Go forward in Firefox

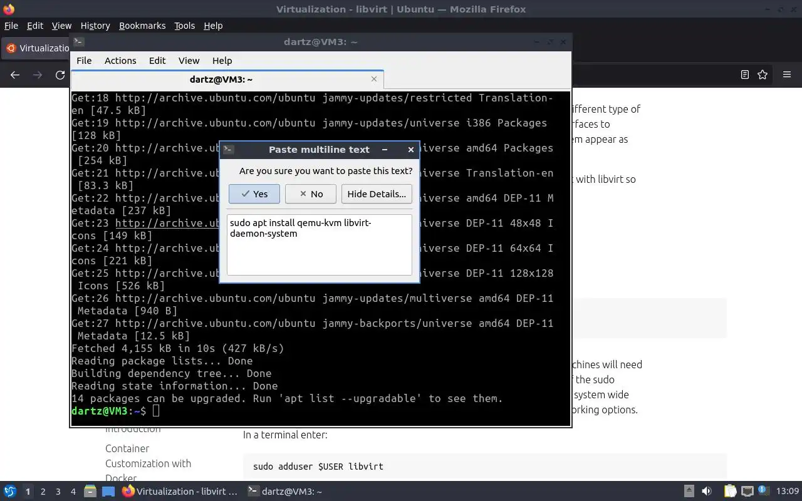coord(38,75)
